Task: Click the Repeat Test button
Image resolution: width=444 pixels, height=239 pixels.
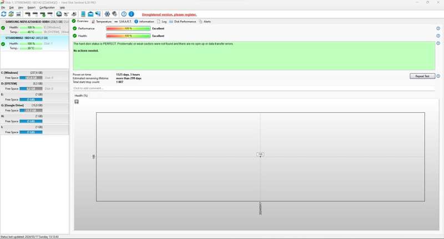Action: pyautogui.click(x=422, y=76)
